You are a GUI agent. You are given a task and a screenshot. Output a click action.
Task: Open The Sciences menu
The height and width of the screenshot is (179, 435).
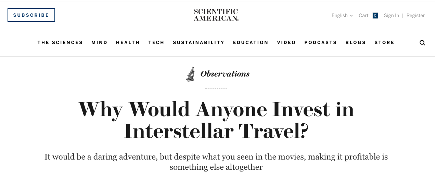coord(60,43)
